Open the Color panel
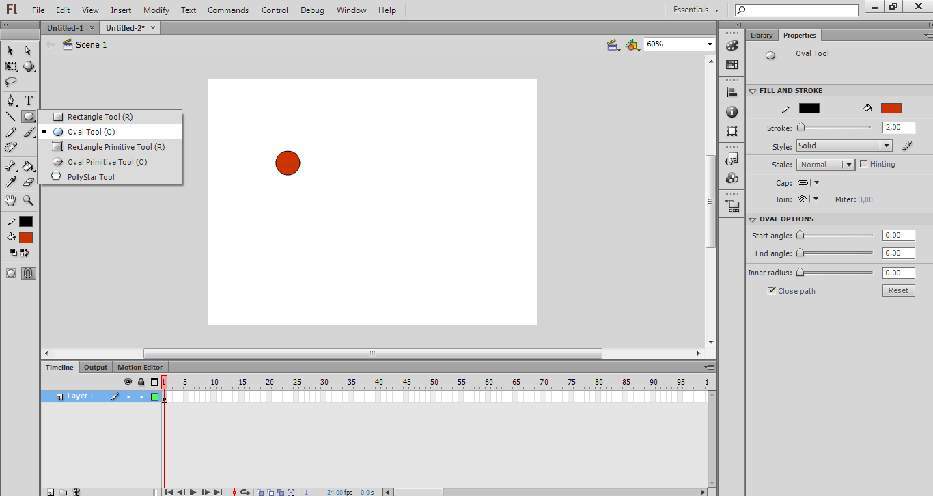The height and width of the screenshot is (496, 933). [x=731, y=46]
